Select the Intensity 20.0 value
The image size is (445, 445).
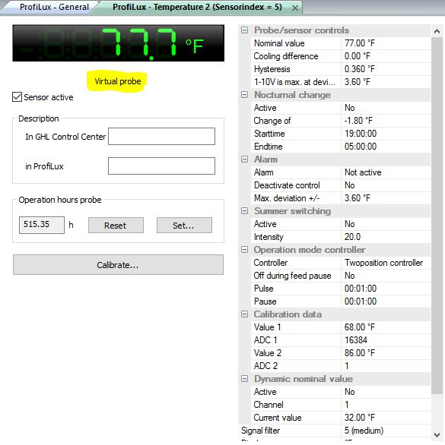(x=386, y=237)
